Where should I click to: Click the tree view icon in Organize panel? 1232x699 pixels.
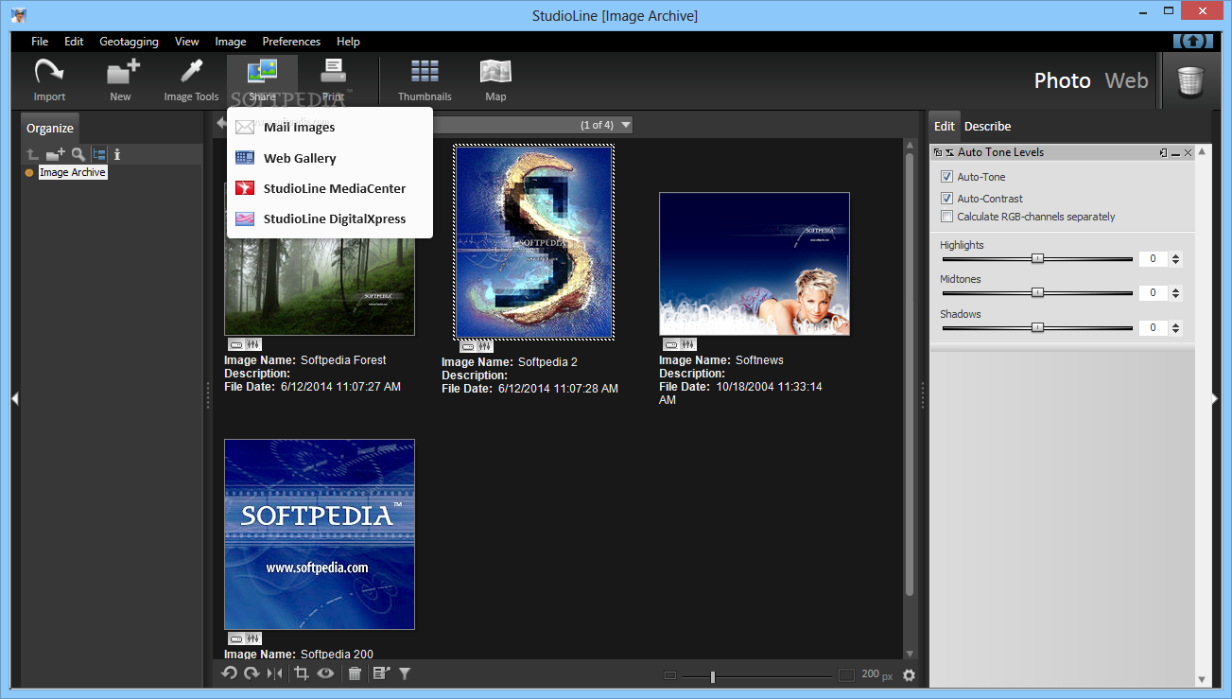pos(99,154)
